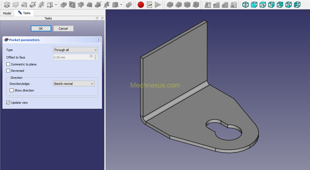Set right view with cube icon
310x170 pixels.
[271, 4]
